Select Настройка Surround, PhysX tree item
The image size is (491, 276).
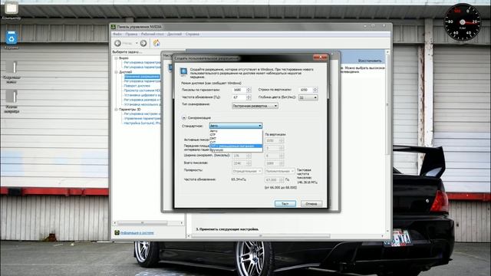(143, 123)
